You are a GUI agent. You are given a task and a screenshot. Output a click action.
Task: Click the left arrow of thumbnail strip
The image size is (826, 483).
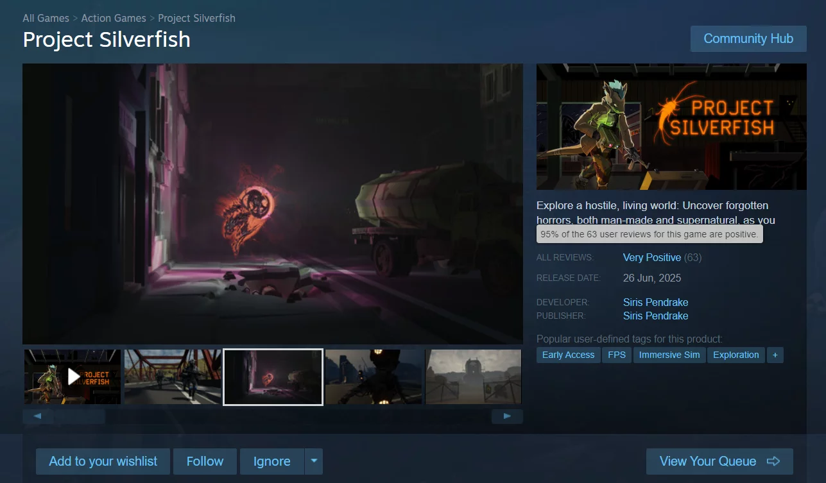click(x=37, y=416)
